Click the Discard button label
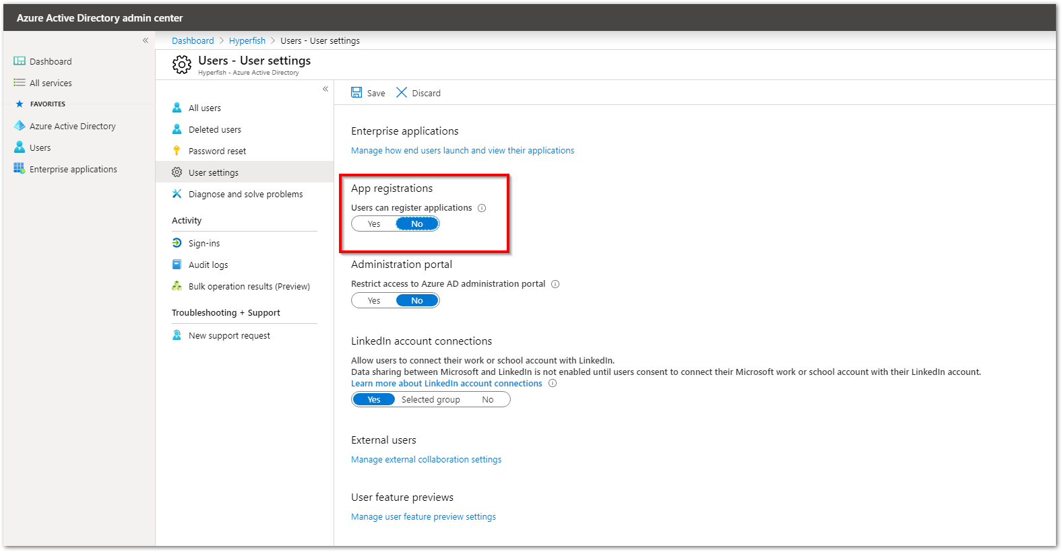Screen dimensions: 1062x552 427,94
